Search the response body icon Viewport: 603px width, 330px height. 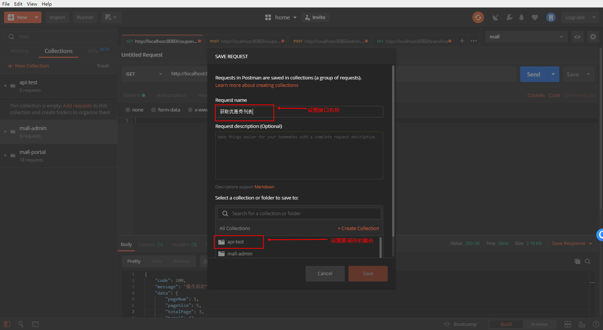[587, 261]
